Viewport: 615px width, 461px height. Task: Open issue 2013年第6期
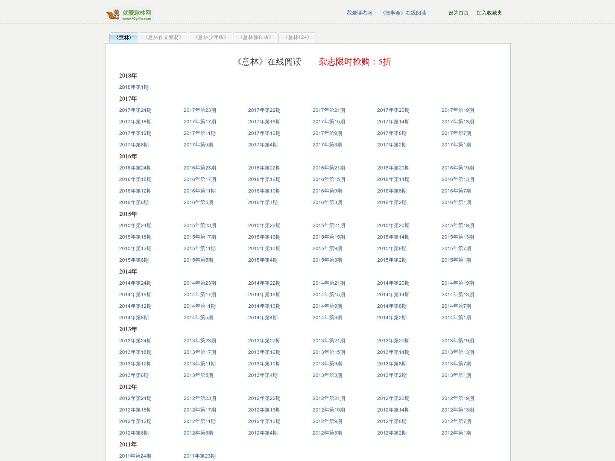(134, 375)
